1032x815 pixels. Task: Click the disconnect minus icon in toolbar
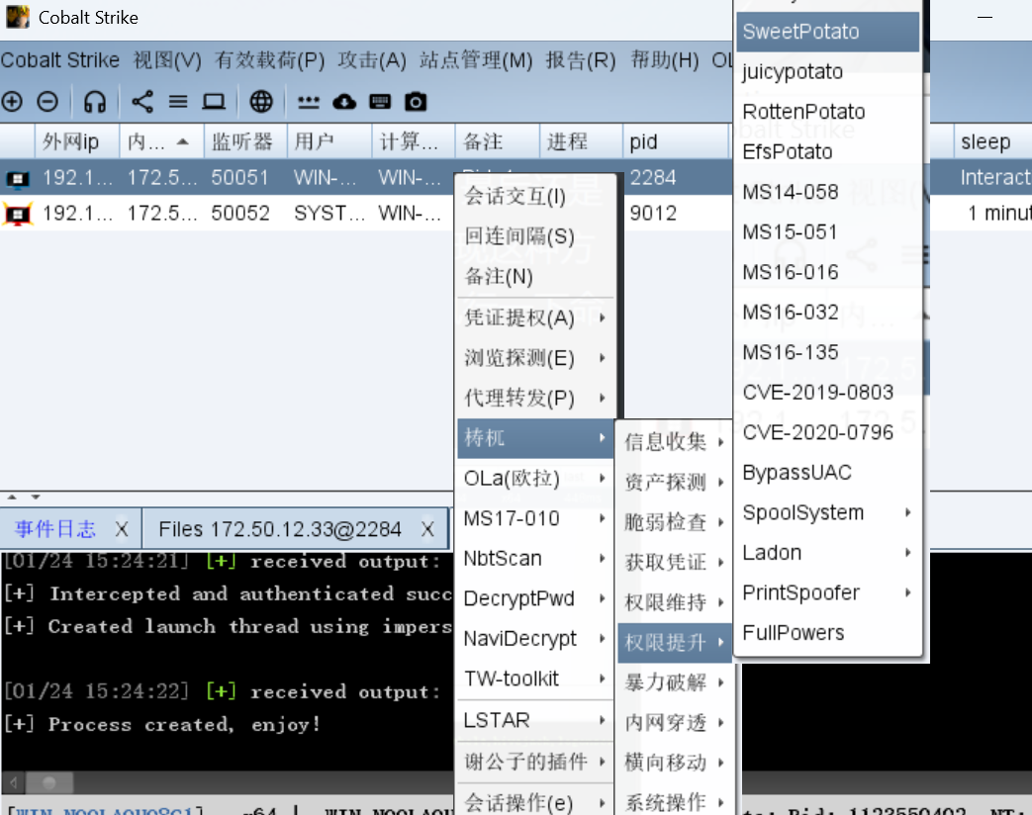click(47, 101)
